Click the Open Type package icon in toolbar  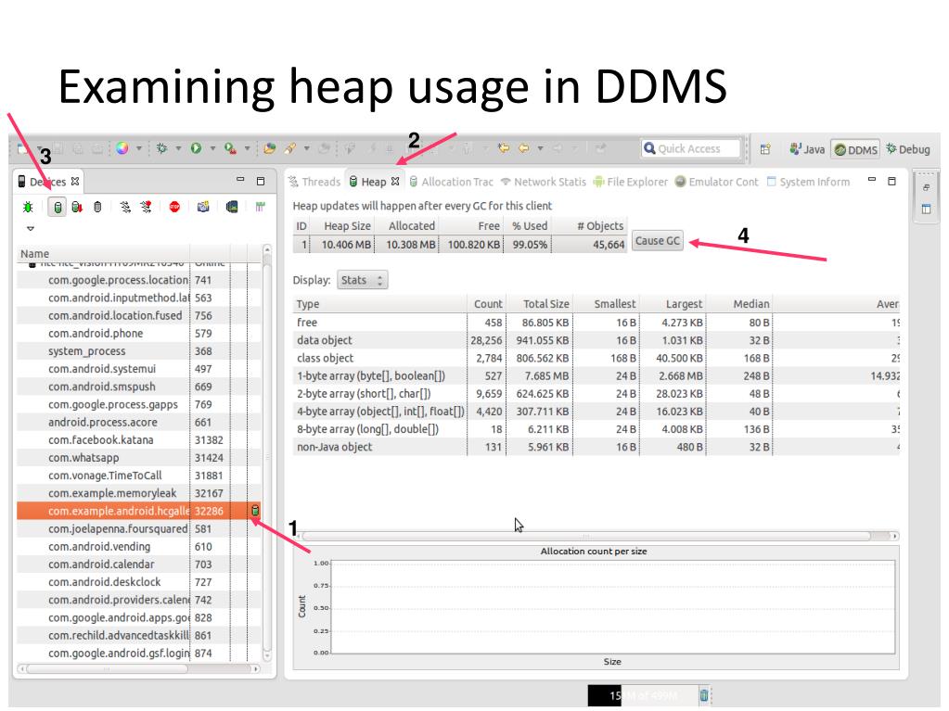point(270,148)
